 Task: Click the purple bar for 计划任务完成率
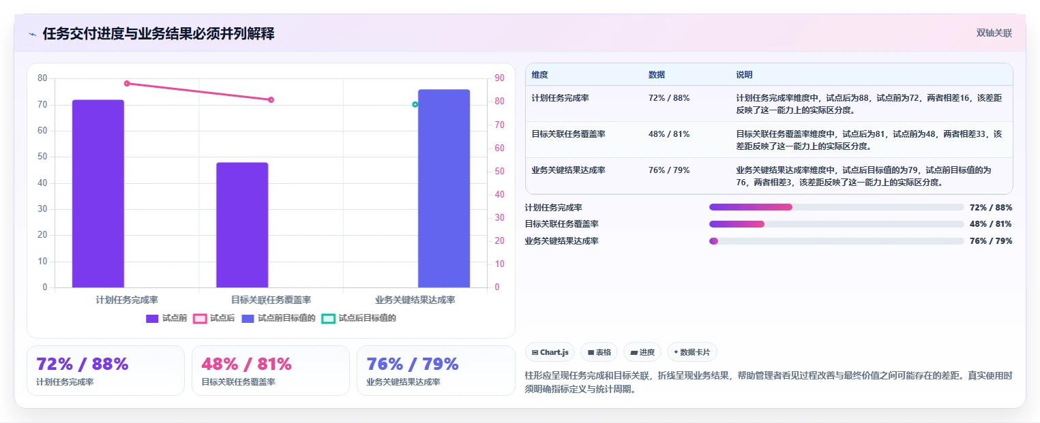pyautogui.click(x=98, y=193)
